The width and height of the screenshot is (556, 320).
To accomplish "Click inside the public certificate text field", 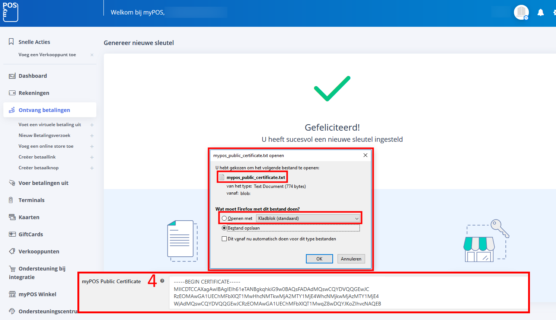I will pos(348,293).
